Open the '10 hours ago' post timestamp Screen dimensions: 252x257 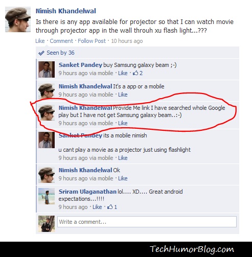click(x=127, y=41)
